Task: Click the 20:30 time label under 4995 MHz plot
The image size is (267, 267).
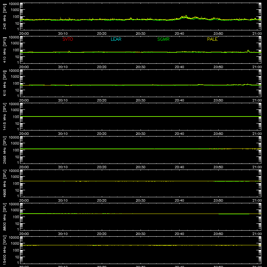Action: (x=141, y=201)
